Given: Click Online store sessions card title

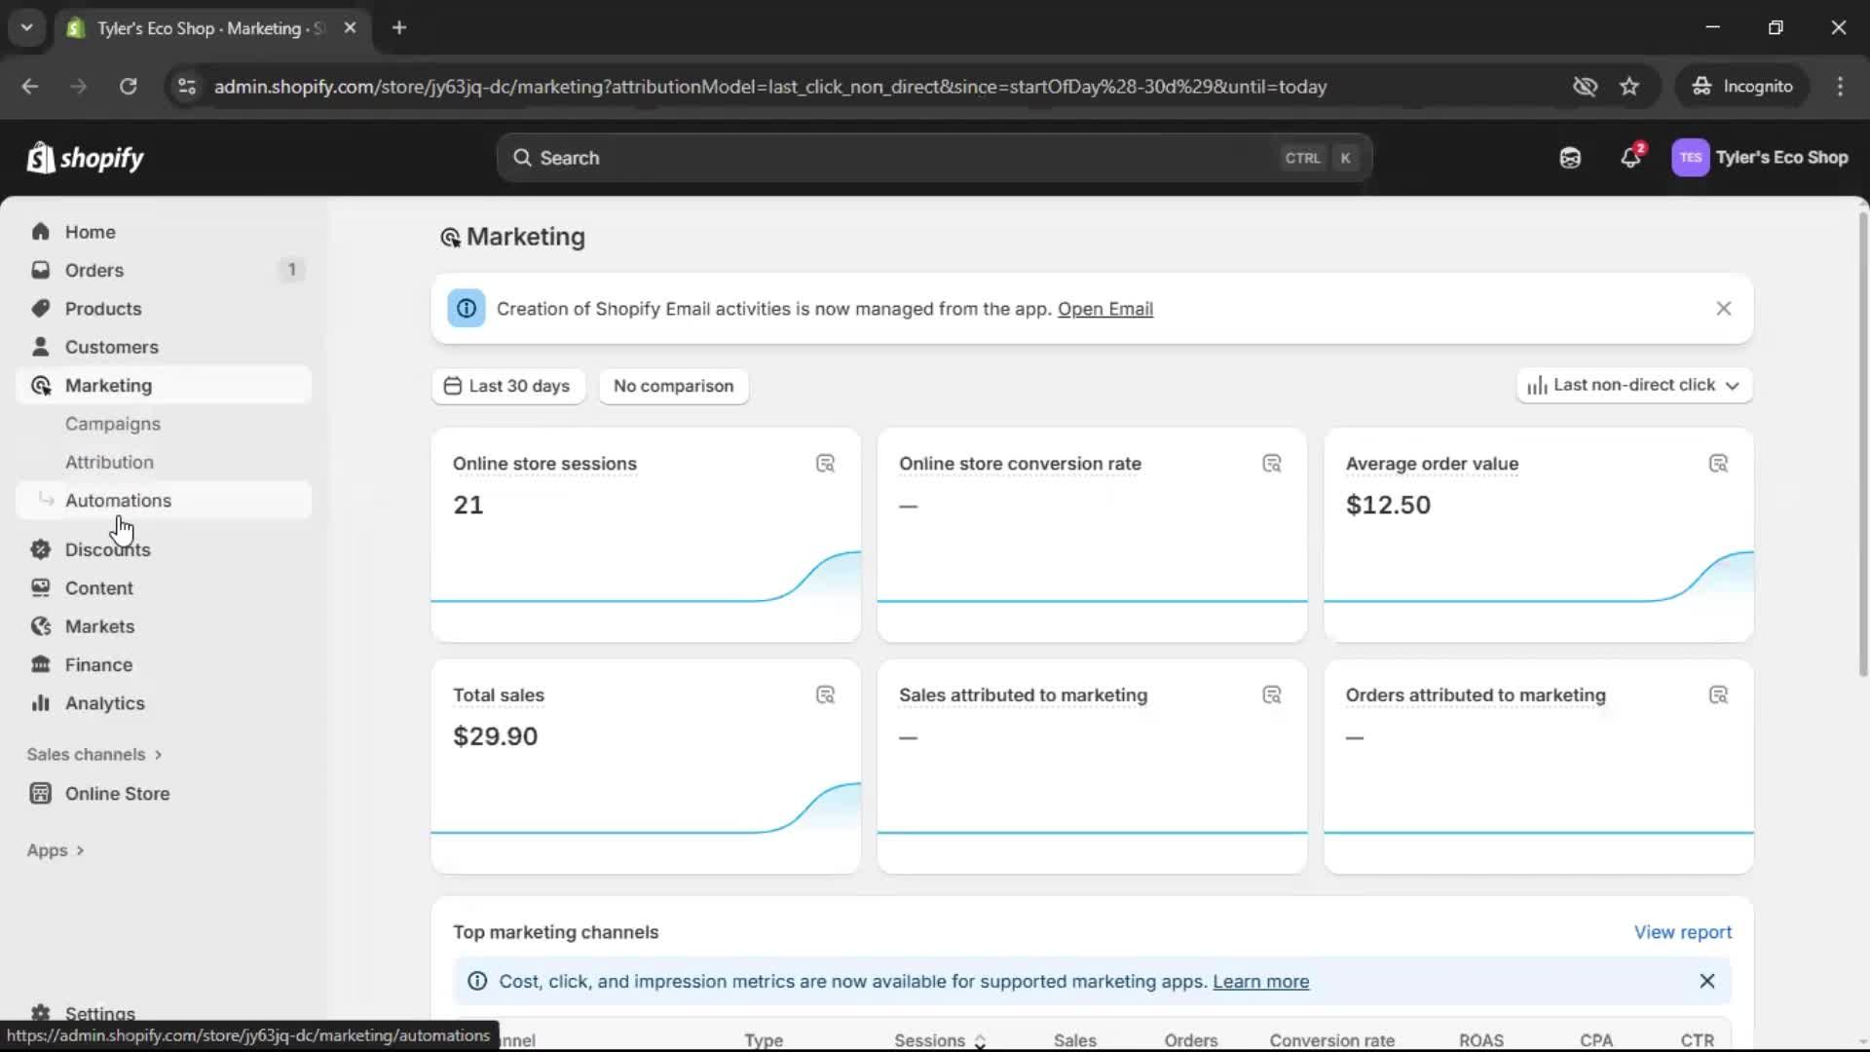Looking at the screenshot, I should 544,464.
